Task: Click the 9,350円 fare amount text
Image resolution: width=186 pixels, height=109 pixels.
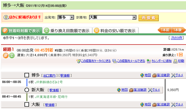Action: (x=173, y=90)
